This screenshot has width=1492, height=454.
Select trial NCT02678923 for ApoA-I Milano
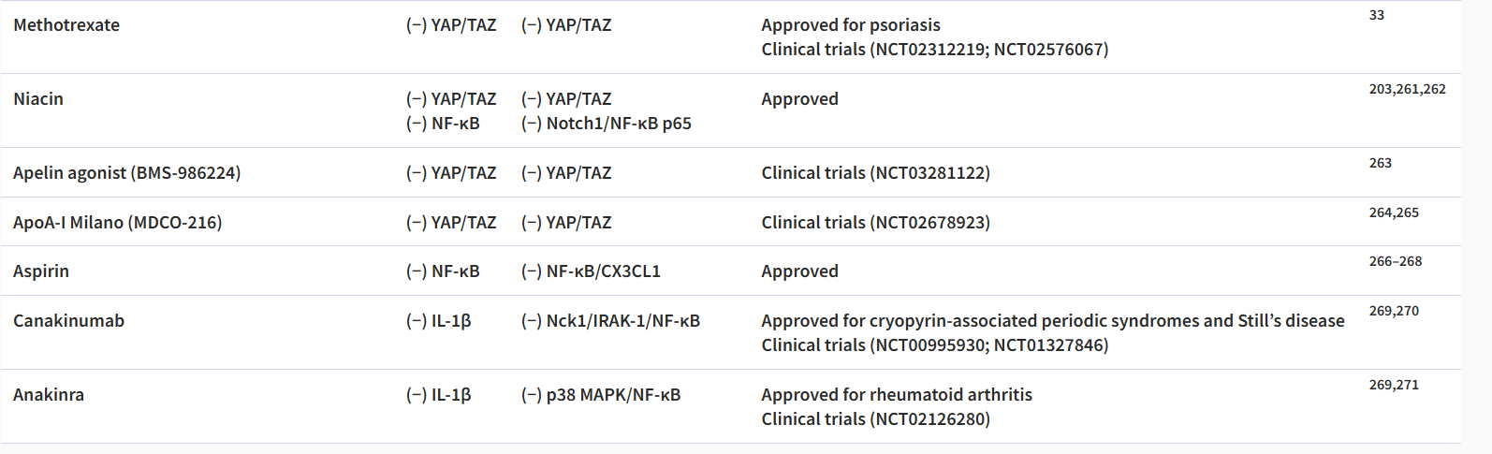pos(929,223)
